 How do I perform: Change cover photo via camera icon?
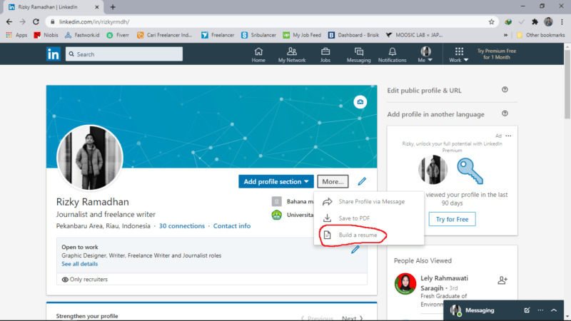[x=360, y=102]
